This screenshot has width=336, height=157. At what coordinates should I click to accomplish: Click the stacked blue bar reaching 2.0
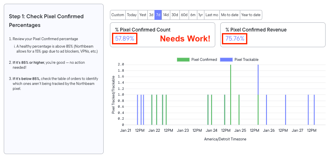(258, 80)
